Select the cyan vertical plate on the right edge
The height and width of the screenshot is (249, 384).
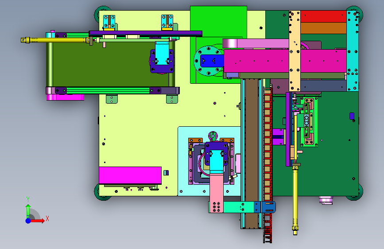tap(353, 51)
